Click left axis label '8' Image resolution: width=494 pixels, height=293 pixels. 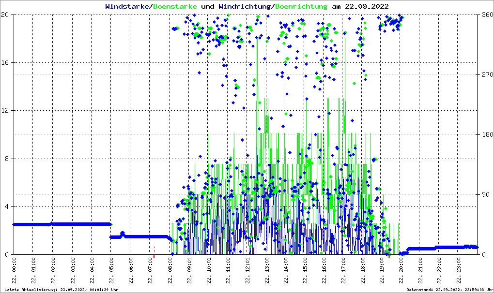[x=7, y=159]
